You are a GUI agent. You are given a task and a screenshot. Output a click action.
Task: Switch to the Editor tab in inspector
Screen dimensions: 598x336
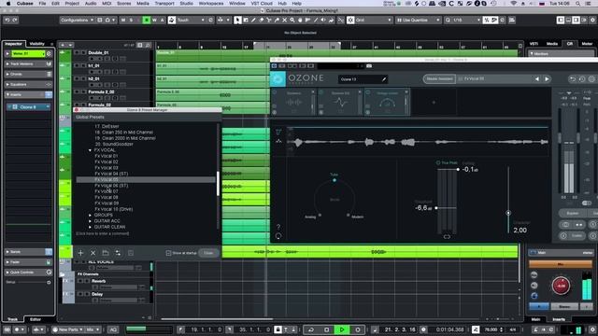[x=36, y=319]
